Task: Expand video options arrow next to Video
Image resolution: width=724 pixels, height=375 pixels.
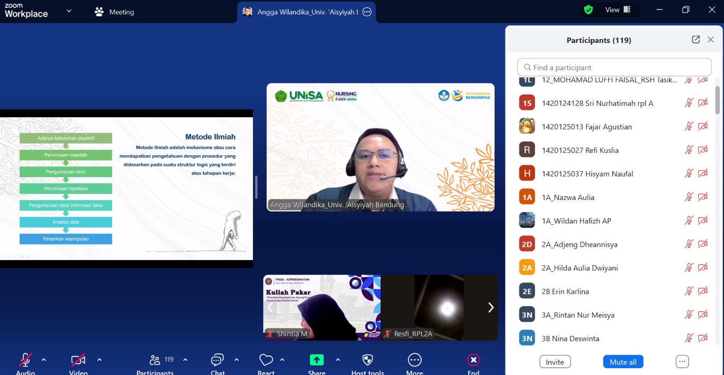Action: pyautogui.click(x=100, y=360)
